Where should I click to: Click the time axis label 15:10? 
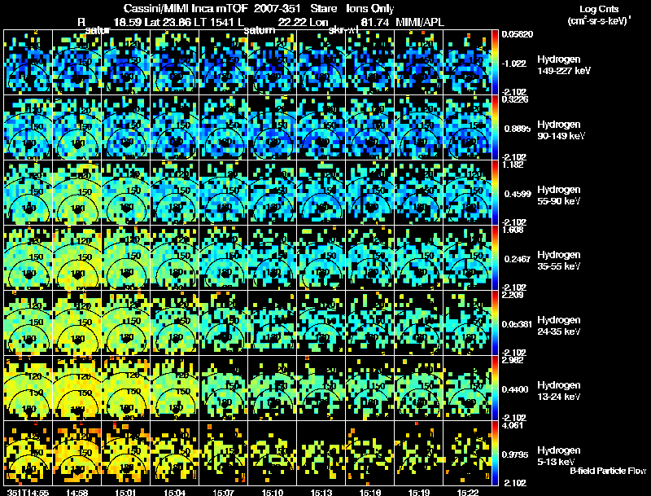click(273, 493)
